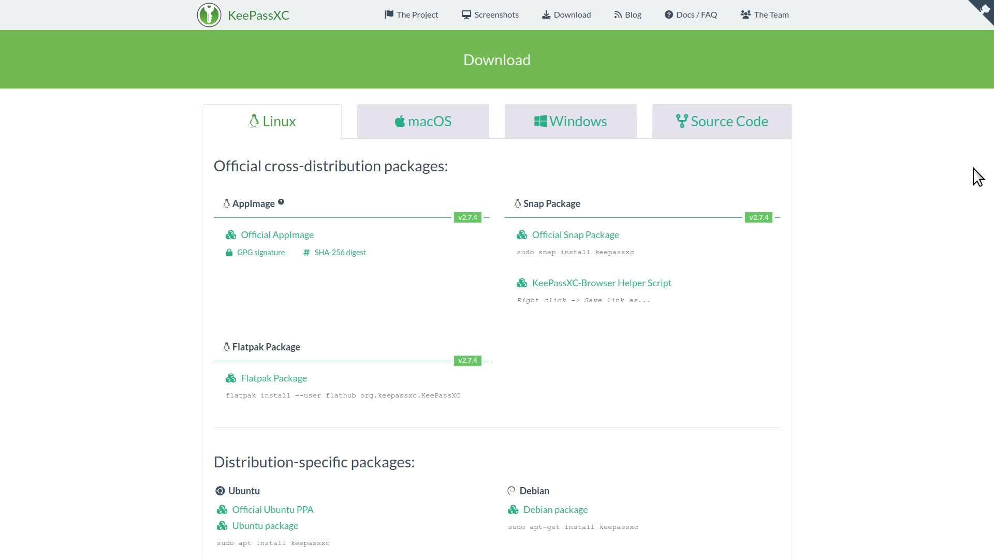Select the Linux tab
The image size is (994, 559).
tap(272, 121)
